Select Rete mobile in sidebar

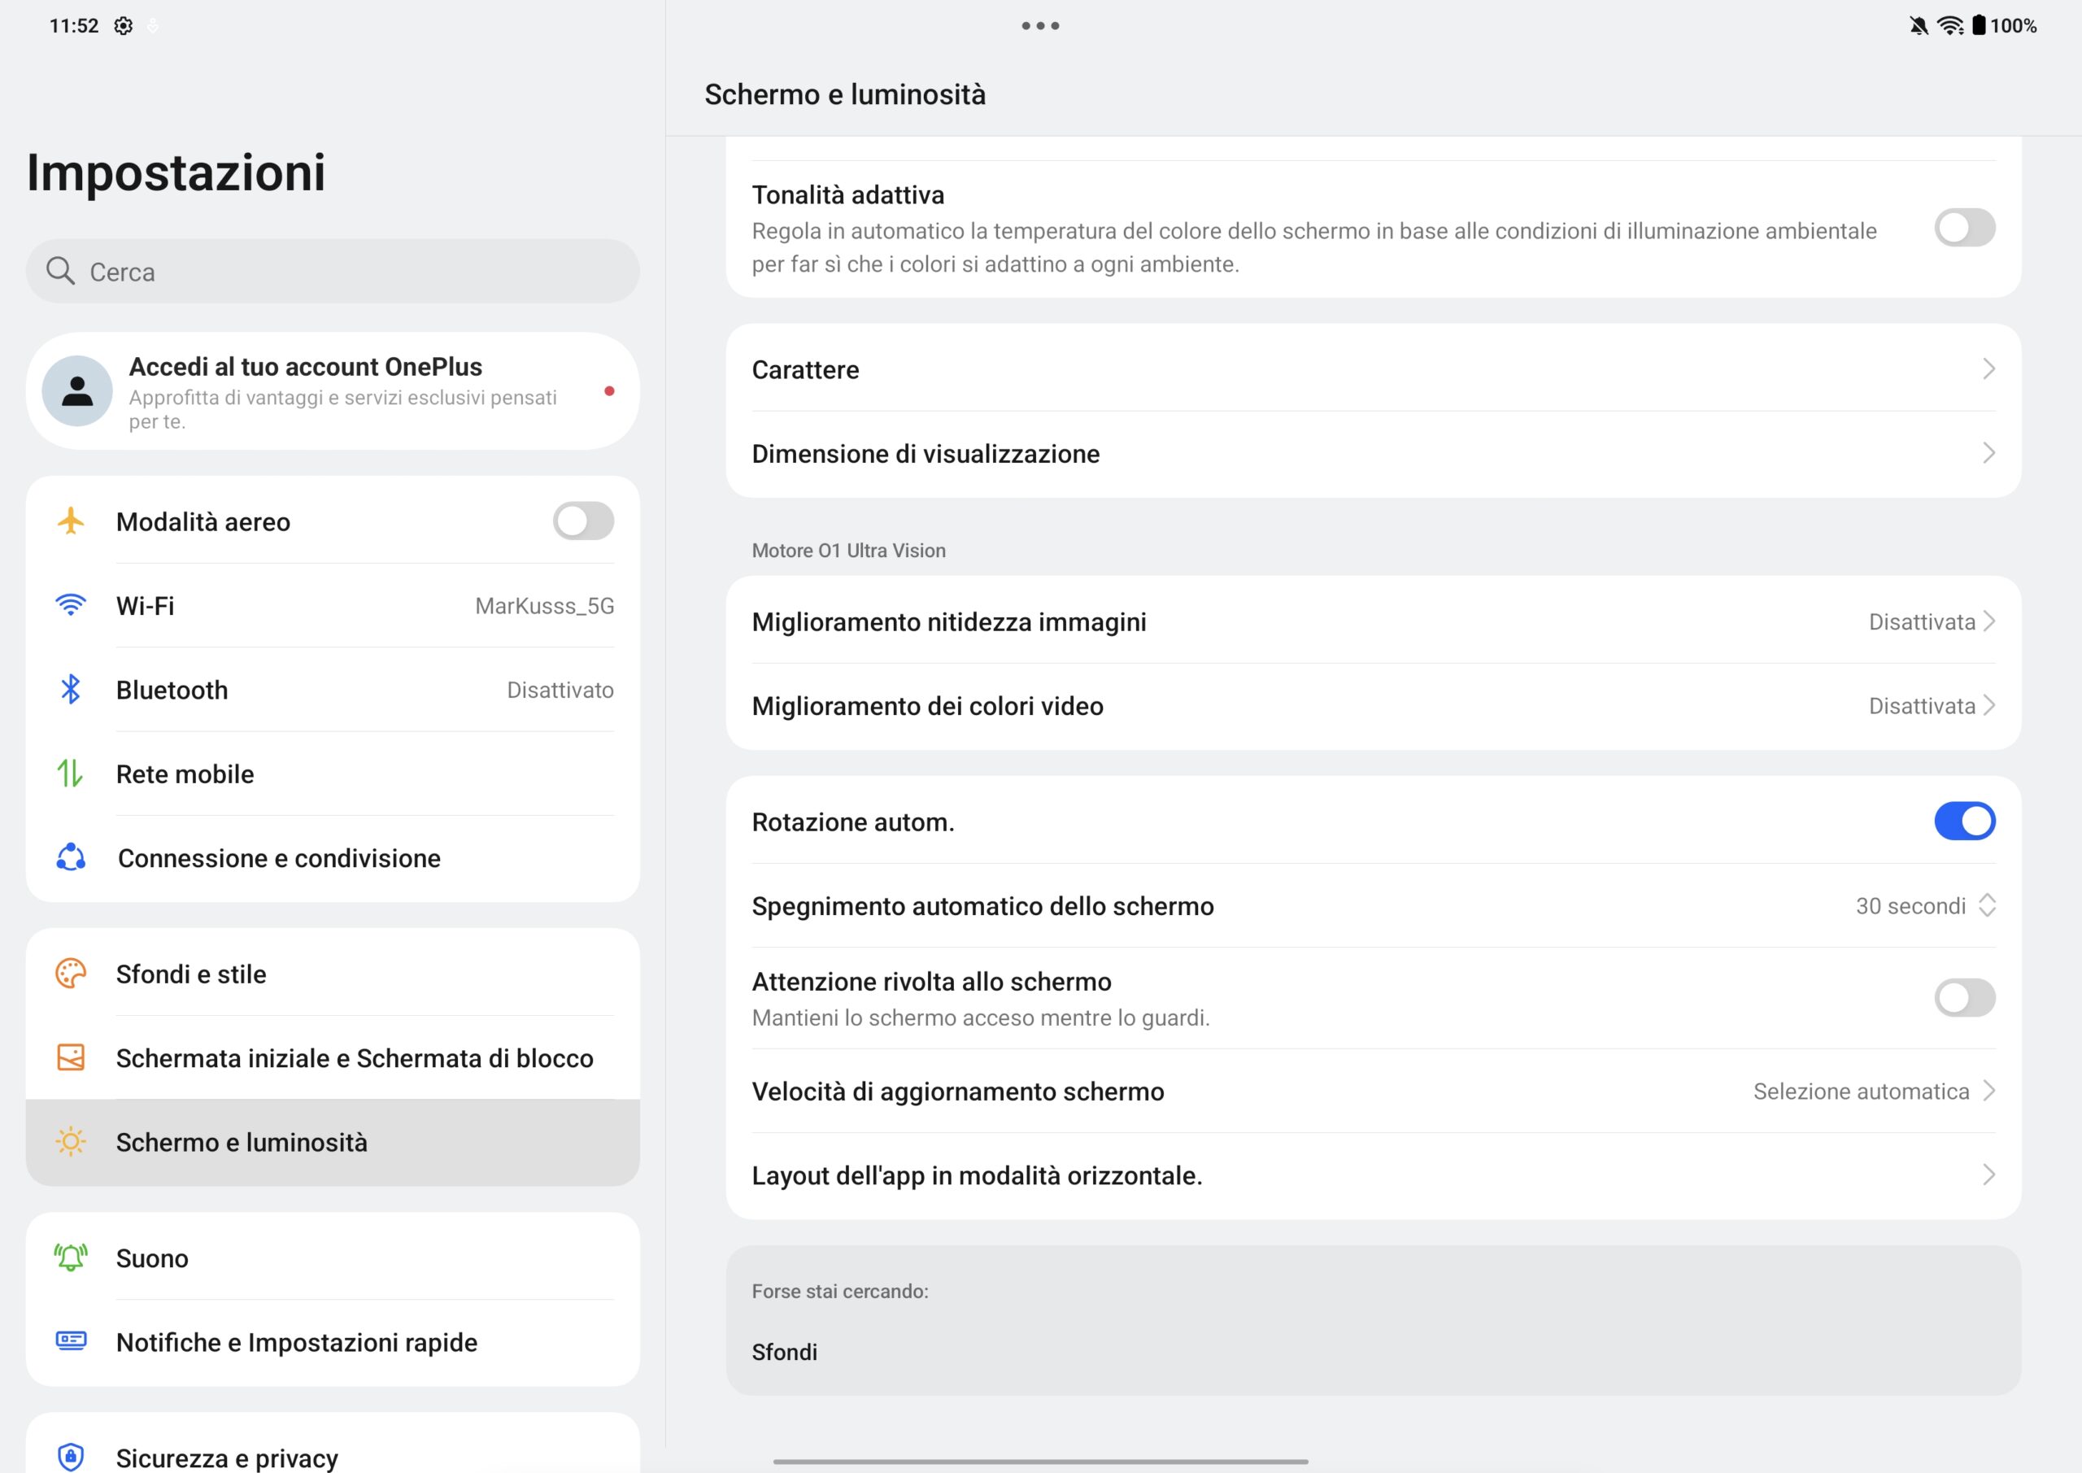(333, 774)
